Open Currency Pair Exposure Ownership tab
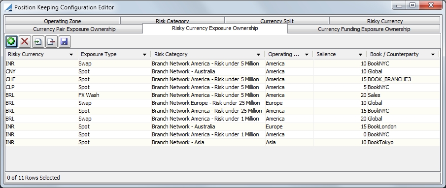The height and width of the screenshot is (188, 446). pos(74,29)
